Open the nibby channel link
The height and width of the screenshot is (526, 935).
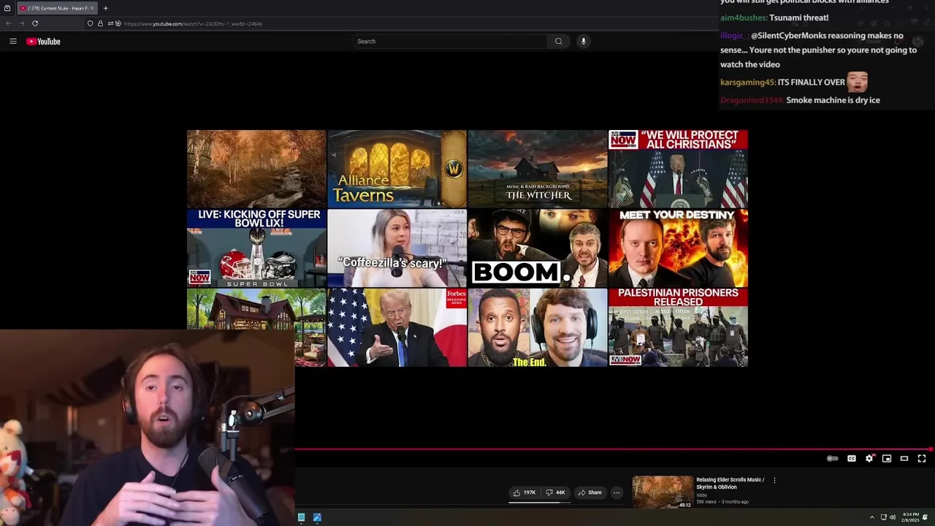[x=701, y=495]
